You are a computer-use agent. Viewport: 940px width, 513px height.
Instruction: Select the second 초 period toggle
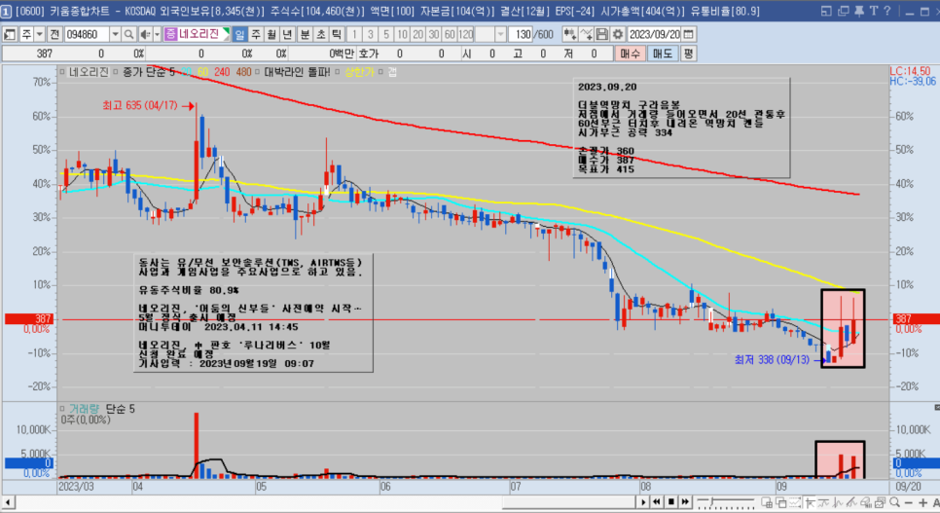[x=321, y=34]
